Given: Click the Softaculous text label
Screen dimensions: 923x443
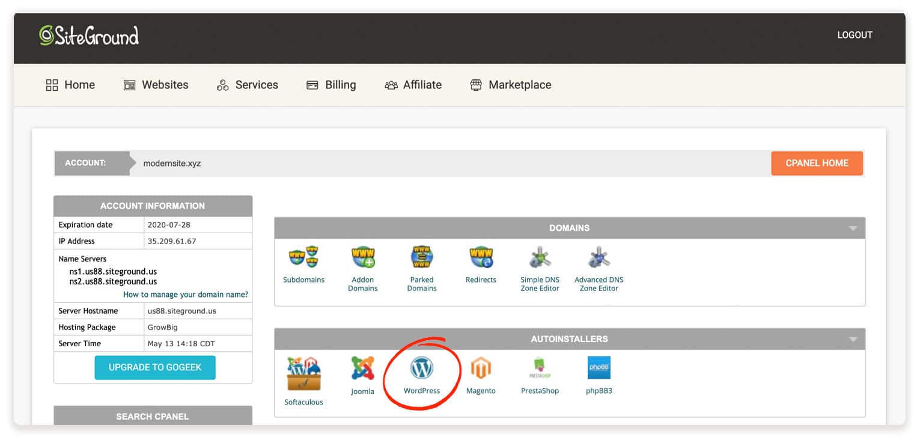Looking at the screenshot, I should pyautogui.click(x=303, y=402).
